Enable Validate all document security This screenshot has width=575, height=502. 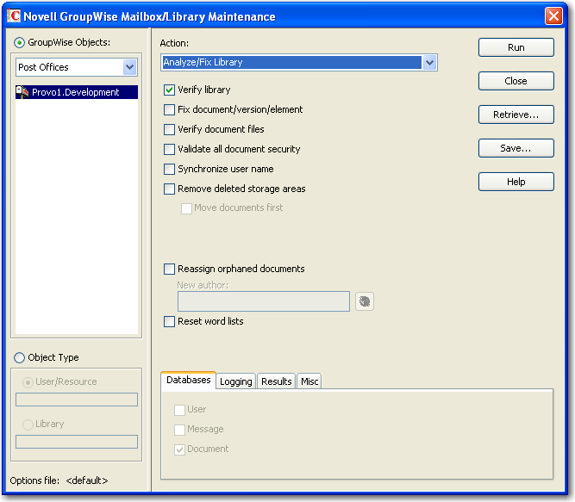[x=170, y=149]
